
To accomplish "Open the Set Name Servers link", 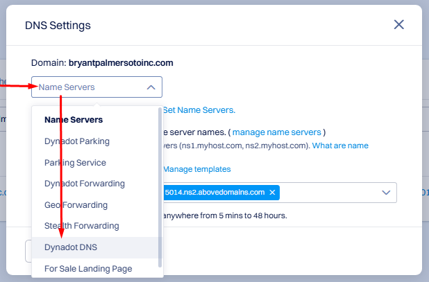I will point(199,110).
